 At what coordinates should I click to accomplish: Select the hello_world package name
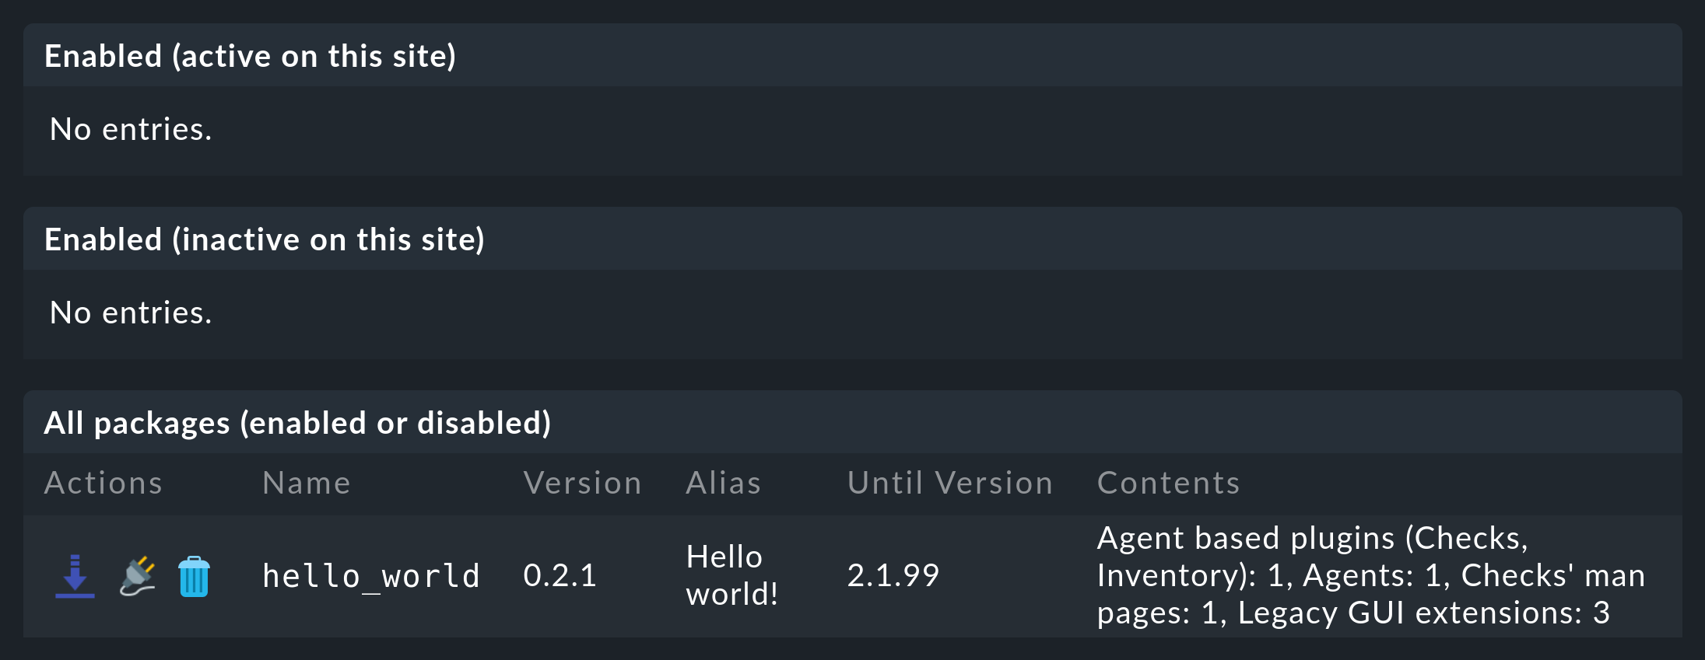[x=370, y=575]
